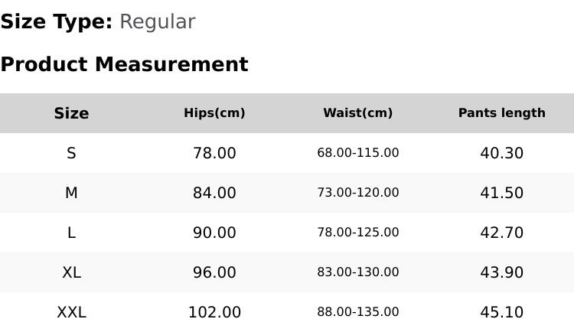Click the Size column header
This screenshot has height=332, width=574.
coord(71,113)
